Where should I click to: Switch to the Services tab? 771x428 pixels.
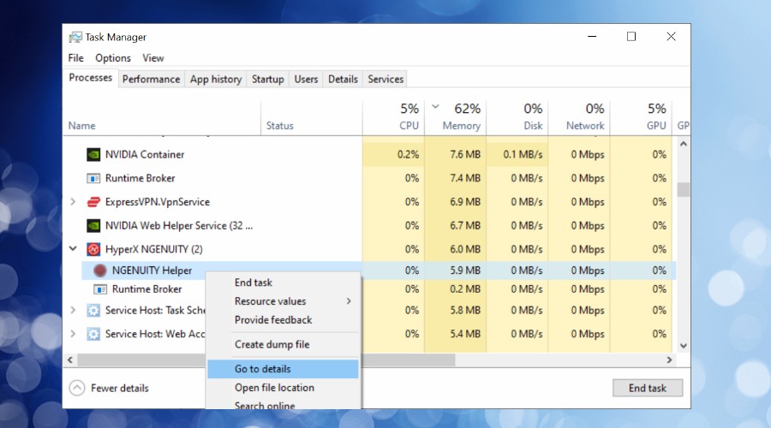(x=385, y=79)
